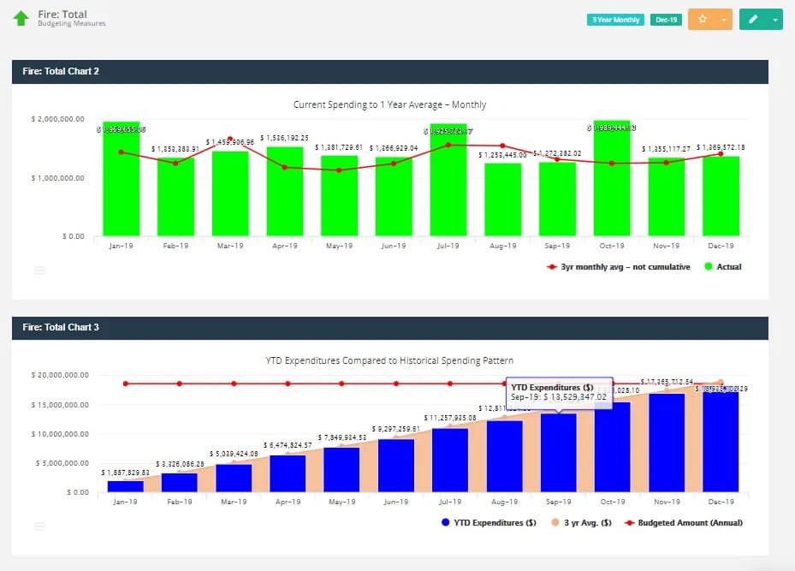Click the $ 1,366,929.04 data label
Image resolution: width=795 pixels, height=571 pixels.
(x=394, y=148)
